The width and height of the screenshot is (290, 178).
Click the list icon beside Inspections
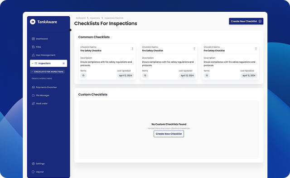coord(36,63)
